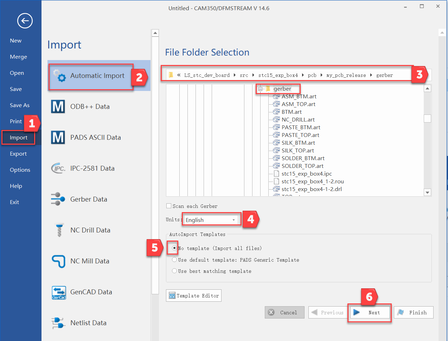Click the ODB++ Data M icon
The image size is (448, 341).
pos(58,106)
